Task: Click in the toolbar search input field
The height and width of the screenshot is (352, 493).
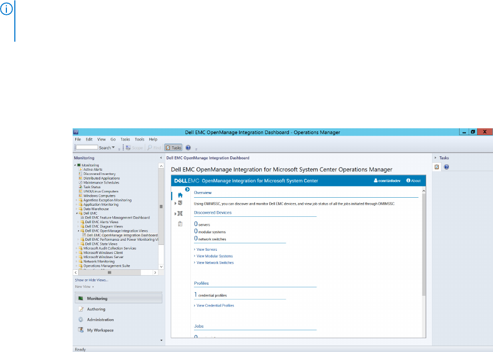Action: (87, 147)
